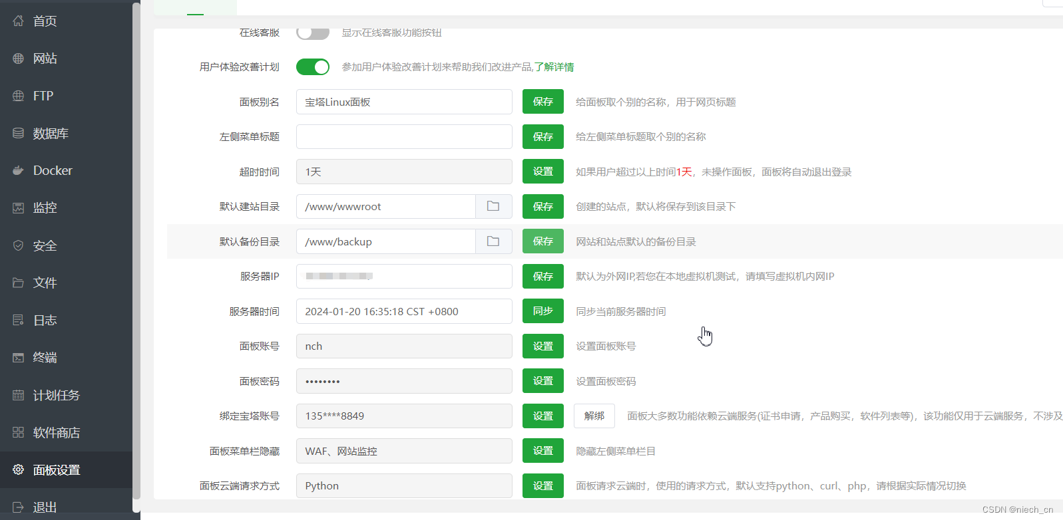Click 设置 for 面板密码

(543, 381)
